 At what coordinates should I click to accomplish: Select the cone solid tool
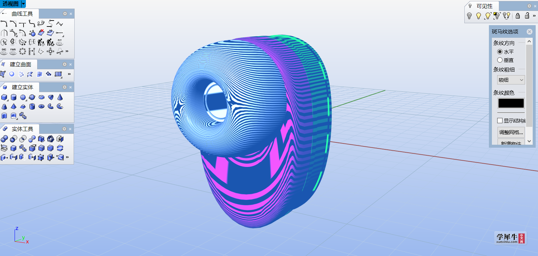60,97
